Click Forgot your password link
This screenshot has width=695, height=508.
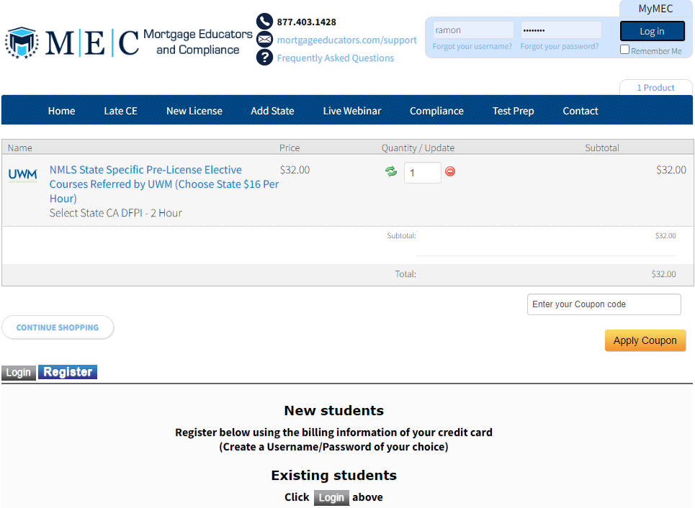560,46
